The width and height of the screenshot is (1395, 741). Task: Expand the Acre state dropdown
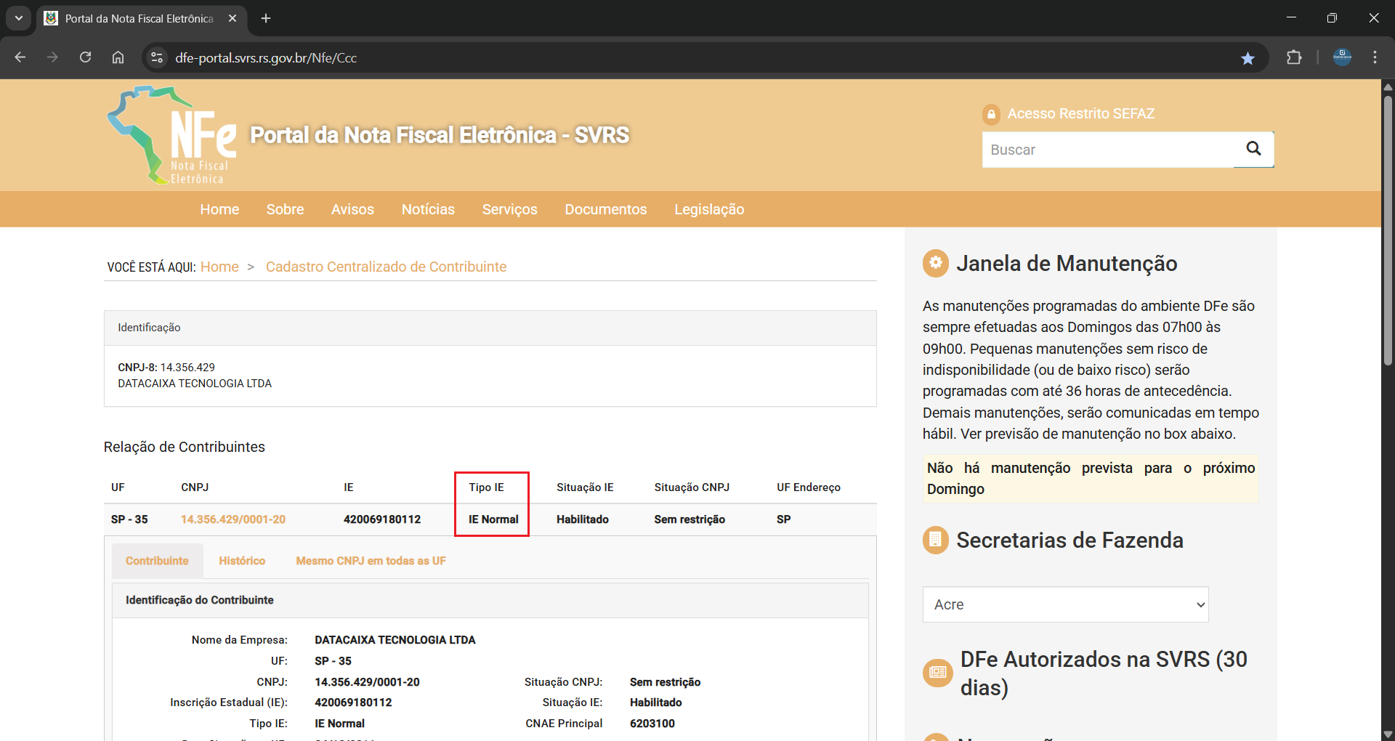[1065, 604]
